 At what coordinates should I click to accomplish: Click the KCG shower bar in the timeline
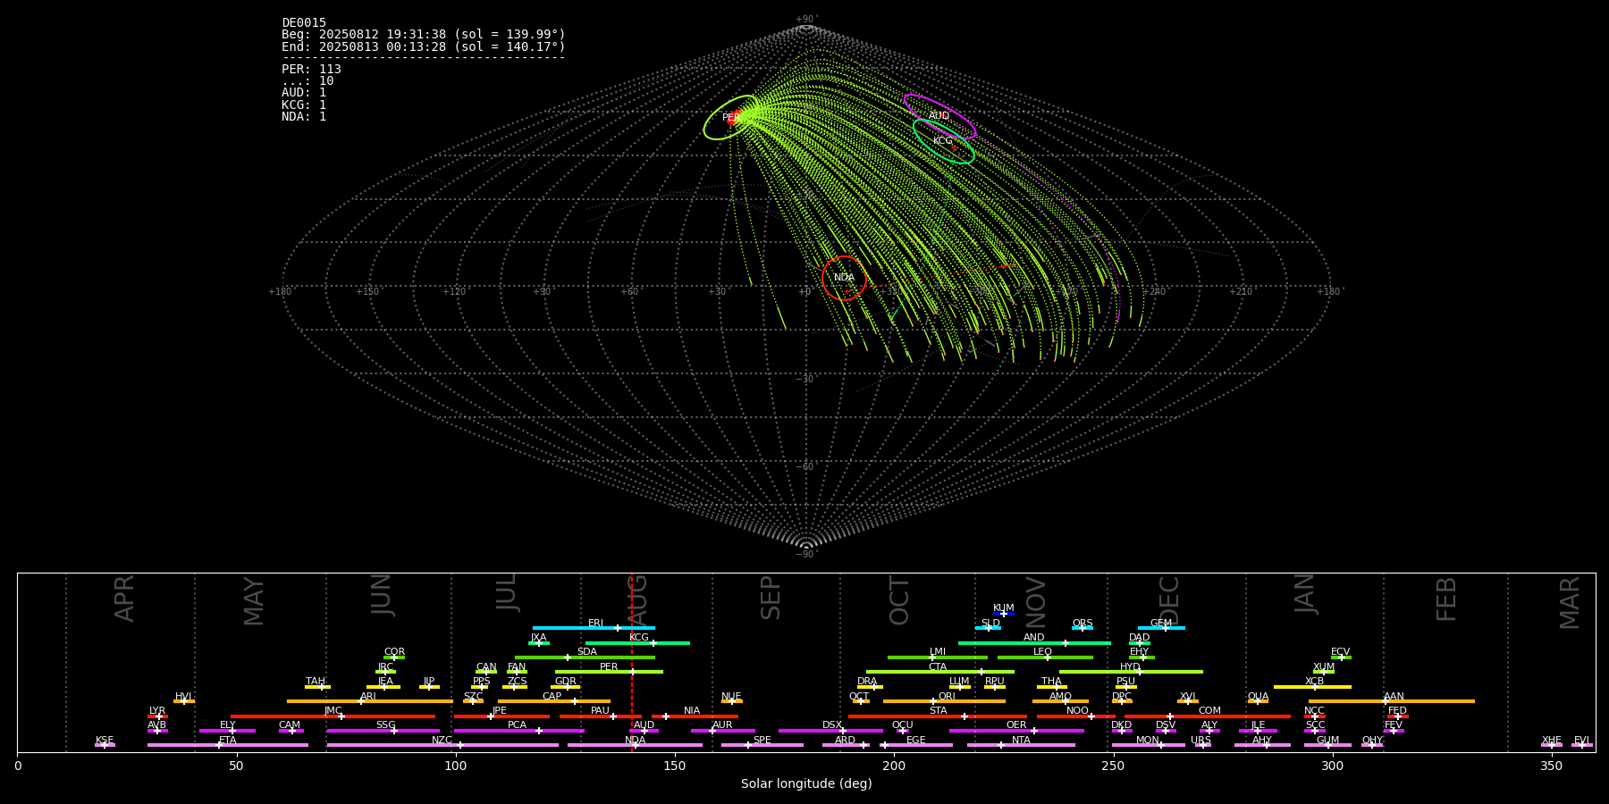(637, 643)
